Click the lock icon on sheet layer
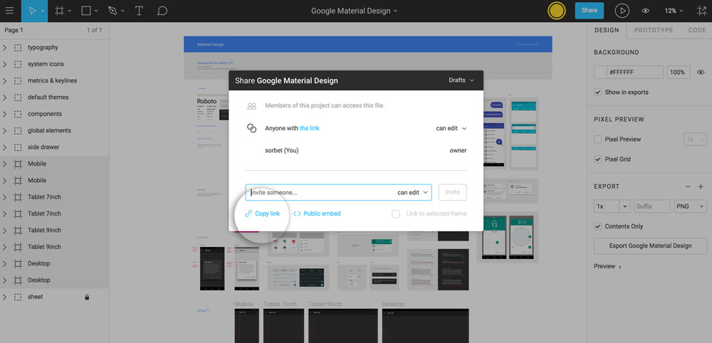The image size is (712, 343). click(87, 297)
